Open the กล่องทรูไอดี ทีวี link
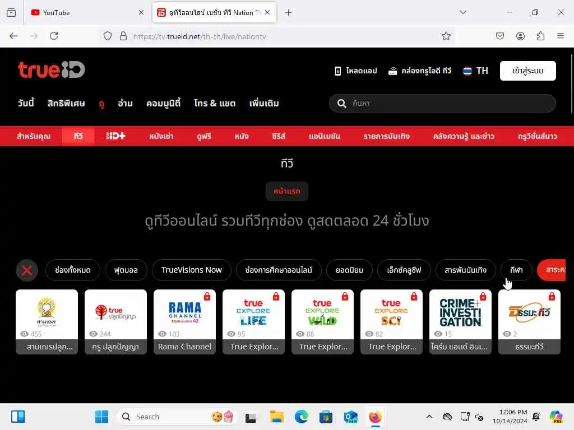 [419, 71]
